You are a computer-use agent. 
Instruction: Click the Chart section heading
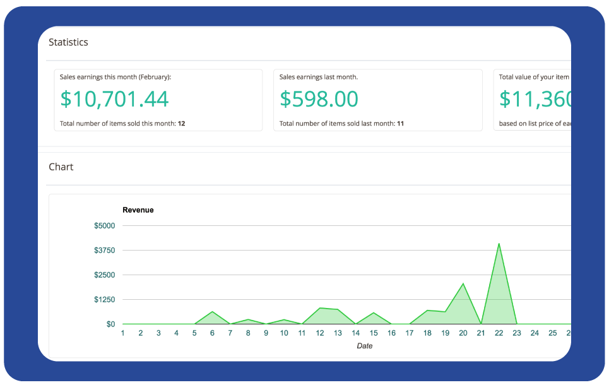click(x=61, y=167)
